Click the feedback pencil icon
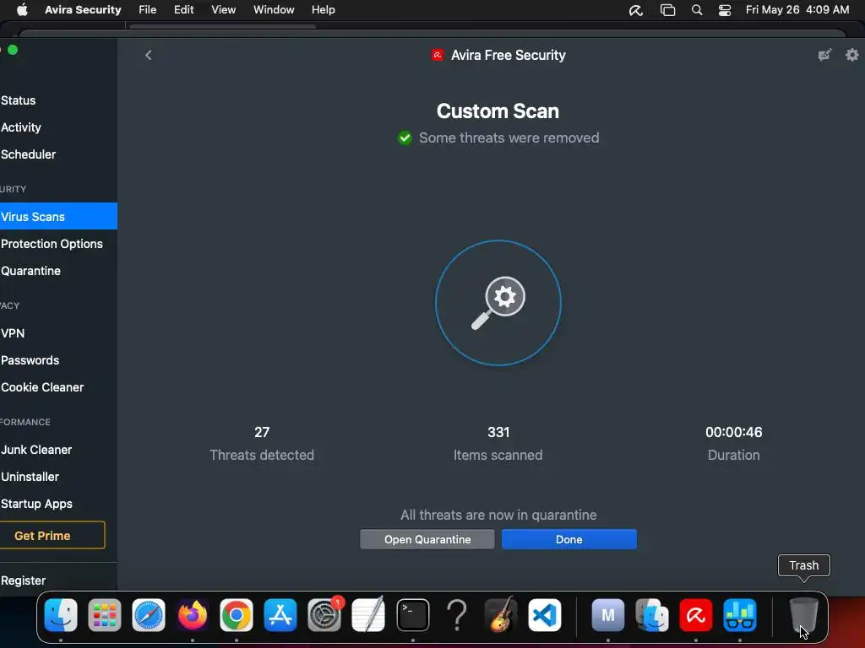The height and width of the screenshot is (648, 865). click(x=824, y=55)
